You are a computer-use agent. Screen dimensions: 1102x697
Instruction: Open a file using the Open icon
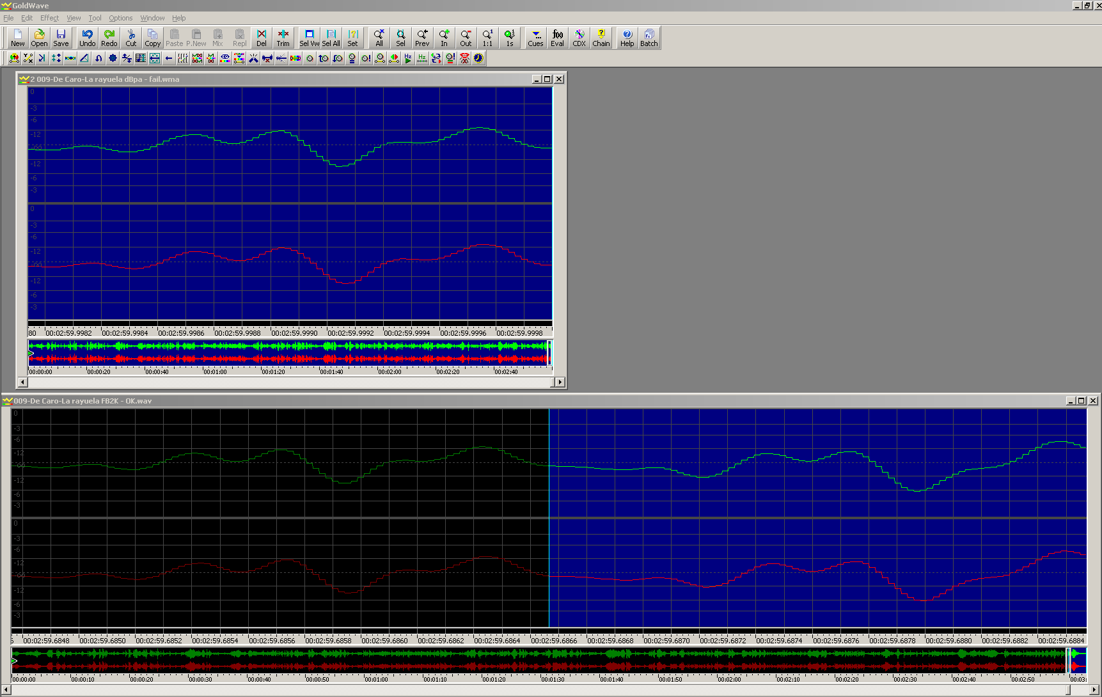[39, 38]
